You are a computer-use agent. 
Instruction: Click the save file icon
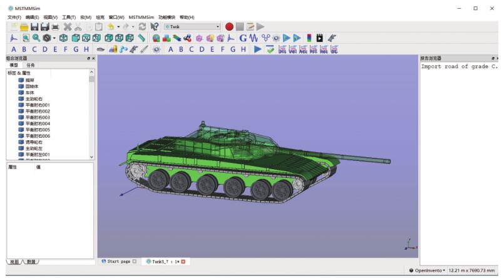coord(34,27)
